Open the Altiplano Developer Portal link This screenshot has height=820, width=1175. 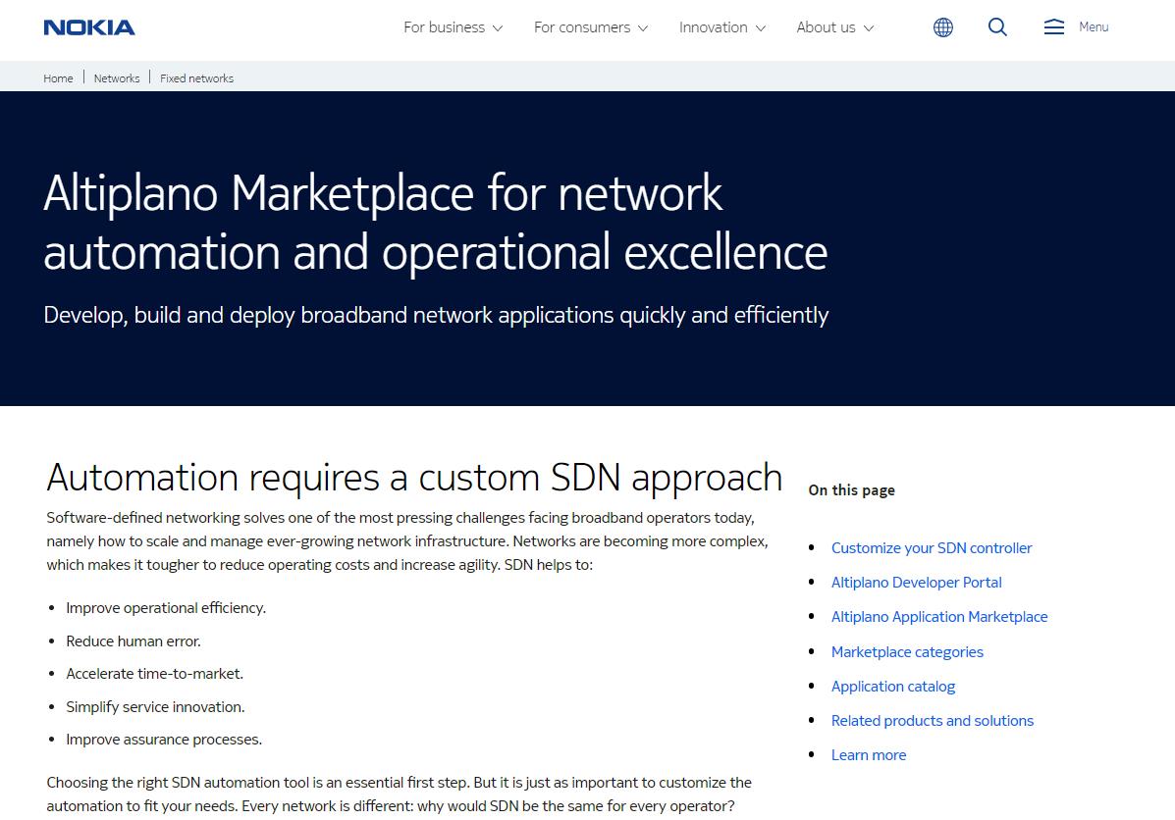(x=916, y=583)
